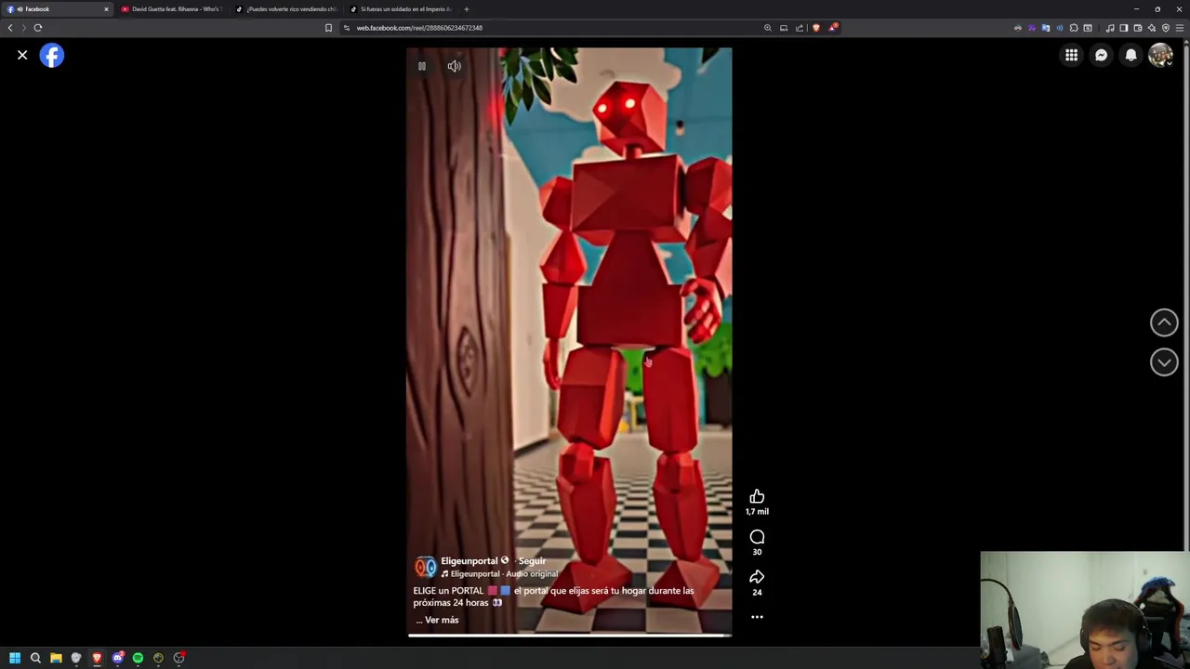Open the account profile menu
The height and width of the screenshot is (669, 1190).
[x=1160, y=55]
